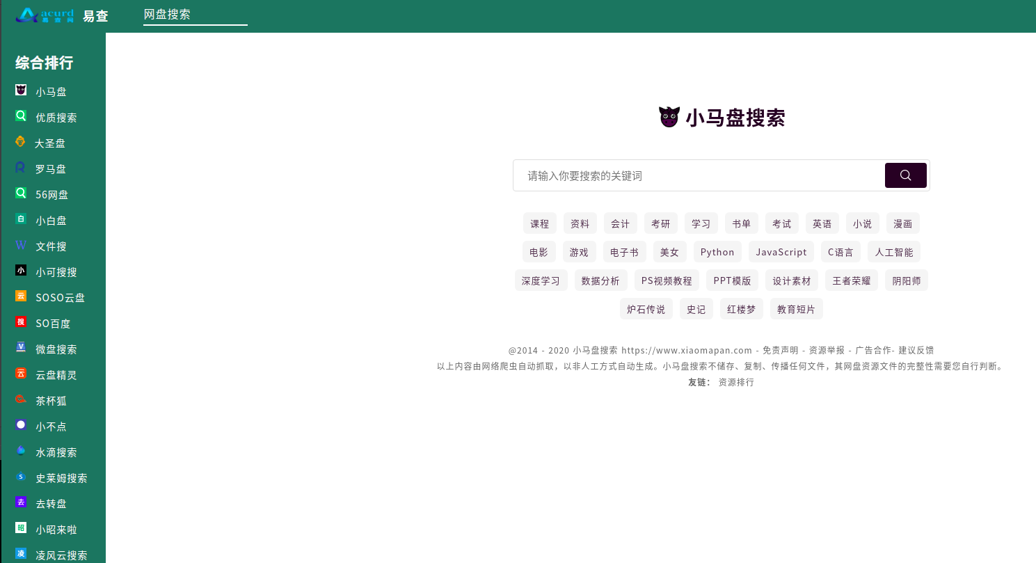Click the 人工智能 keyword tag
This screenshot has height=563, width=1036.
click(x=895, y=252)
